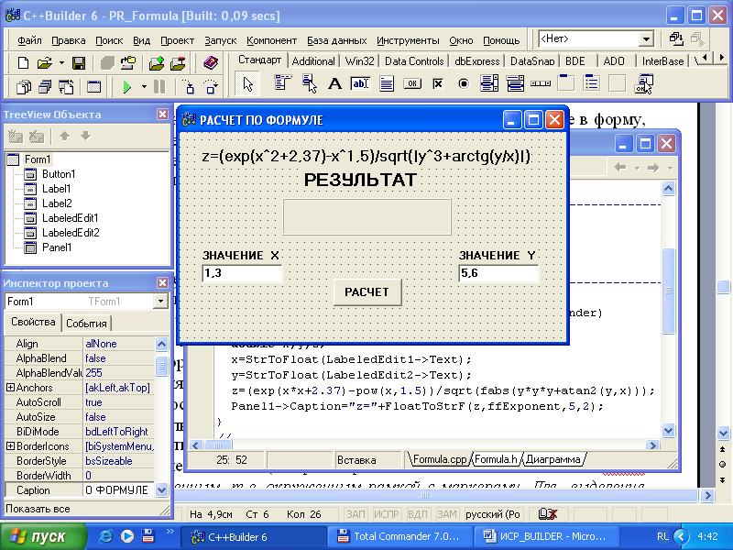The image size is (733, 550).
Task: Click the inspector properties scrollbar thumb
Action: (161, 366)
